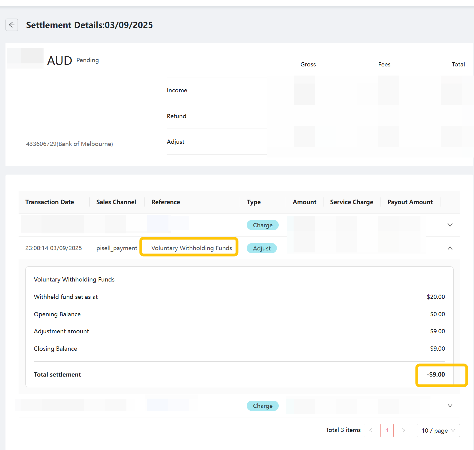Click the Transaction Date column header
This screenshot has width=474, height=450.
(x=50, y=202)
